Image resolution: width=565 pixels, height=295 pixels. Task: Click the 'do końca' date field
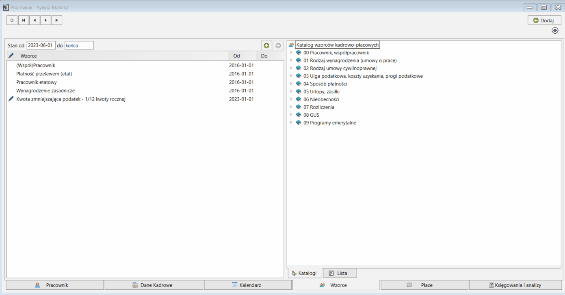[79, 45]
